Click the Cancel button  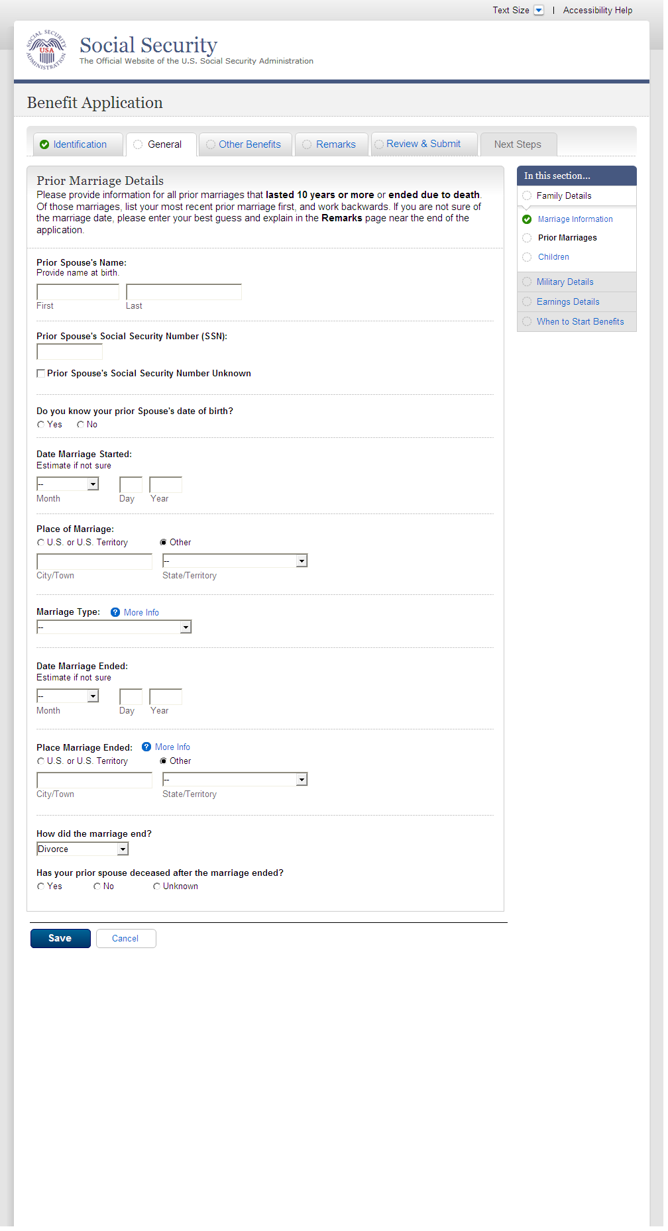[x=125, y=938]
